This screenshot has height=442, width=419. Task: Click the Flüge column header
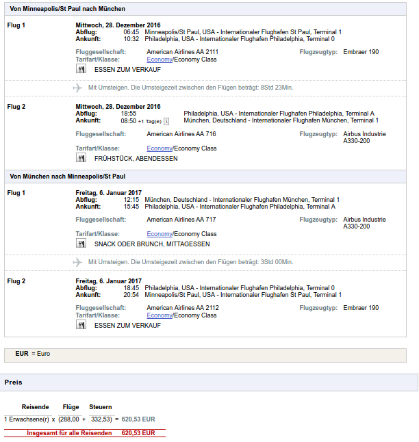coord(71,407)
